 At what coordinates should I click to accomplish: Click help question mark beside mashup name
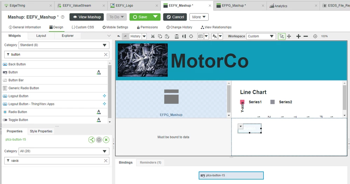coord(63,17)
